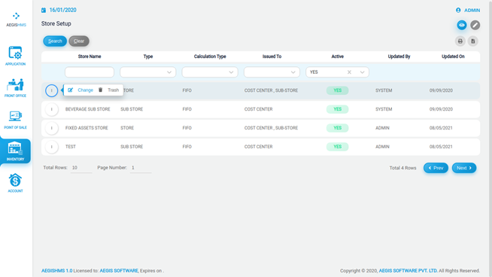492x277 pixels.
Task: Open the Account module
Action: [x=15, y=183]
